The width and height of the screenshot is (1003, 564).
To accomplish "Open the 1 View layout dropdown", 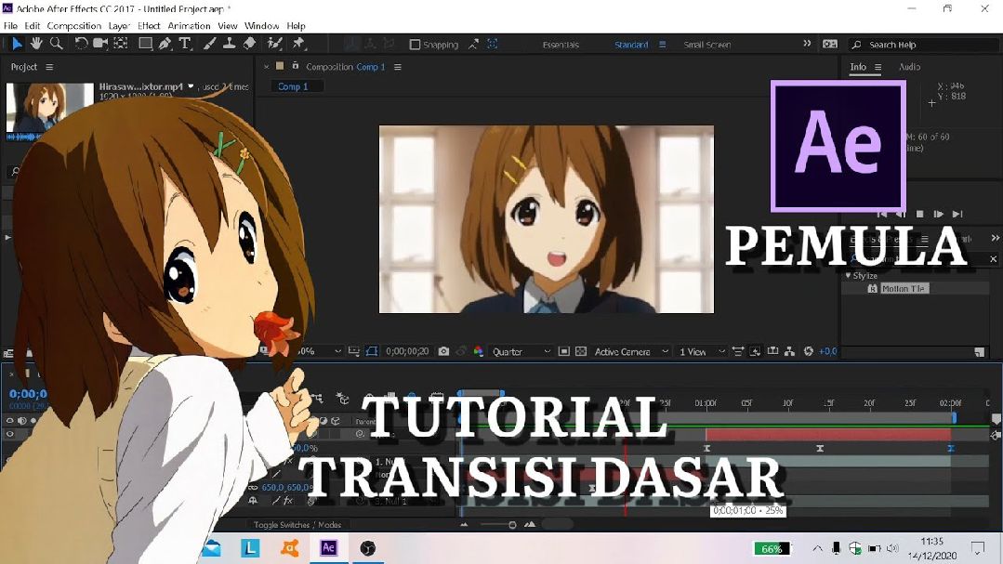I will pyautogui.click(x=702, y=351).
